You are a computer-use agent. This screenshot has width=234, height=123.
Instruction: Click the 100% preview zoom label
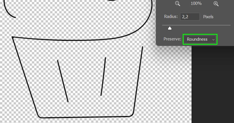click(x=197, y=4)
